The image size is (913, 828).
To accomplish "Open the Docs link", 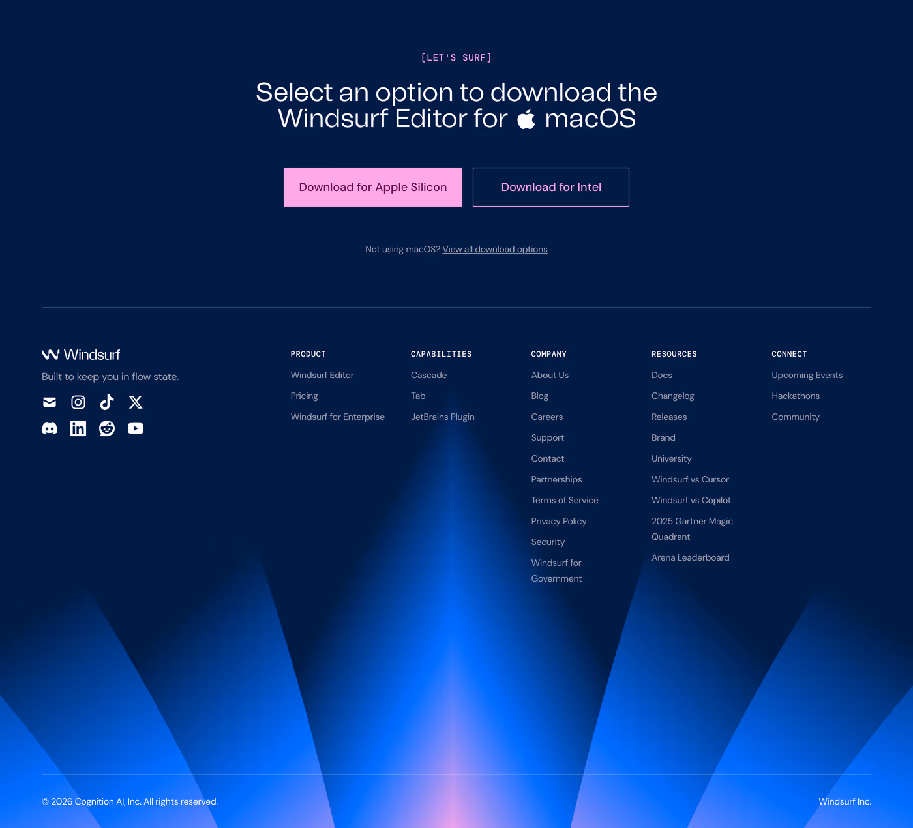I will (662, 375).
